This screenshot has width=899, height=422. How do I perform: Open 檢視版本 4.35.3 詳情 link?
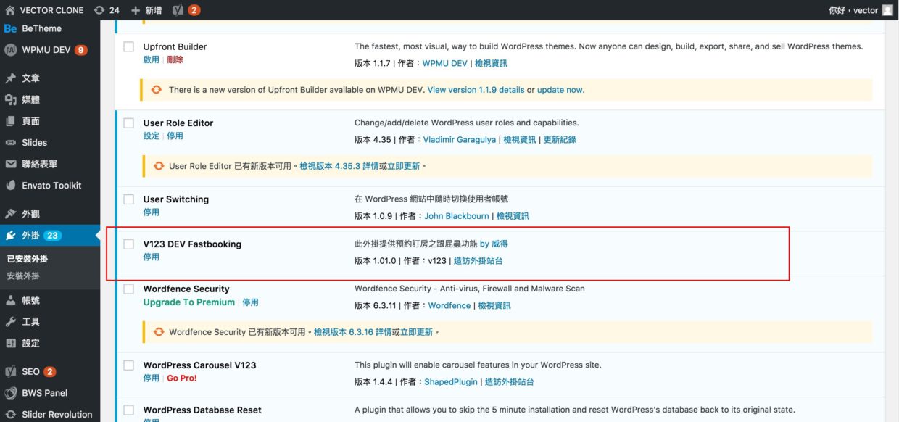(339, 166)
